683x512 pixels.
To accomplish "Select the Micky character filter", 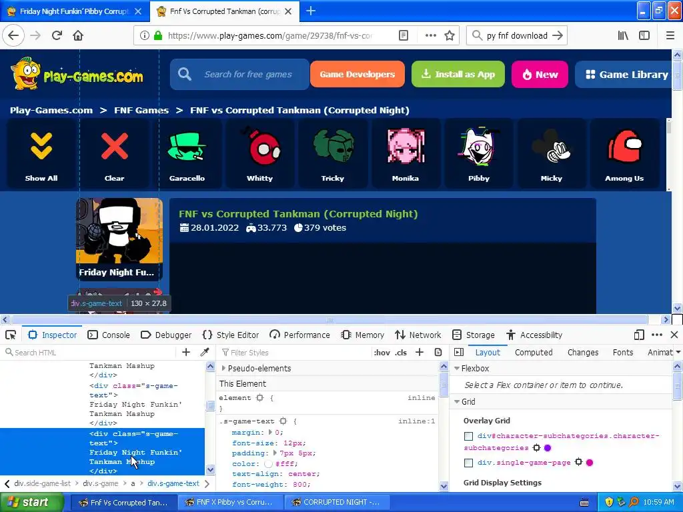I will click(552, 154).
